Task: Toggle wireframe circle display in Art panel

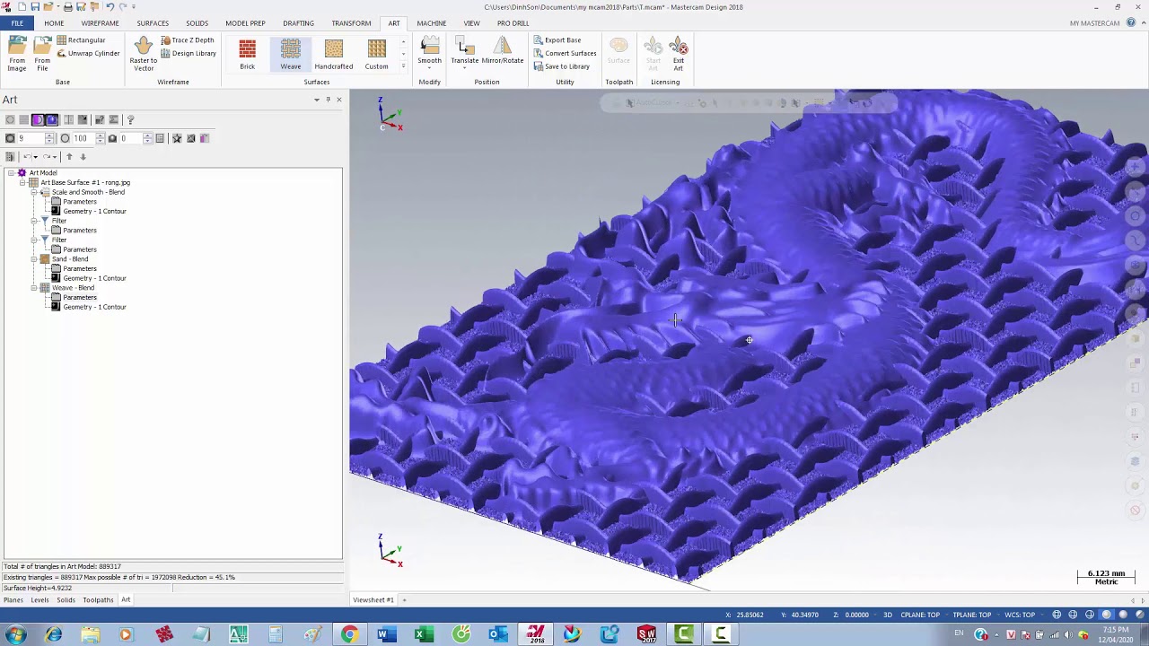Action: pos(10,119)
